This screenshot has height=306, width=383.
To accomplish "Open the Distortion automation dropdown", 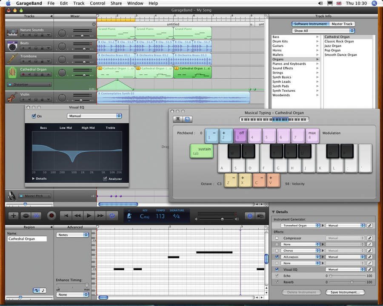I will click(29, 85).
